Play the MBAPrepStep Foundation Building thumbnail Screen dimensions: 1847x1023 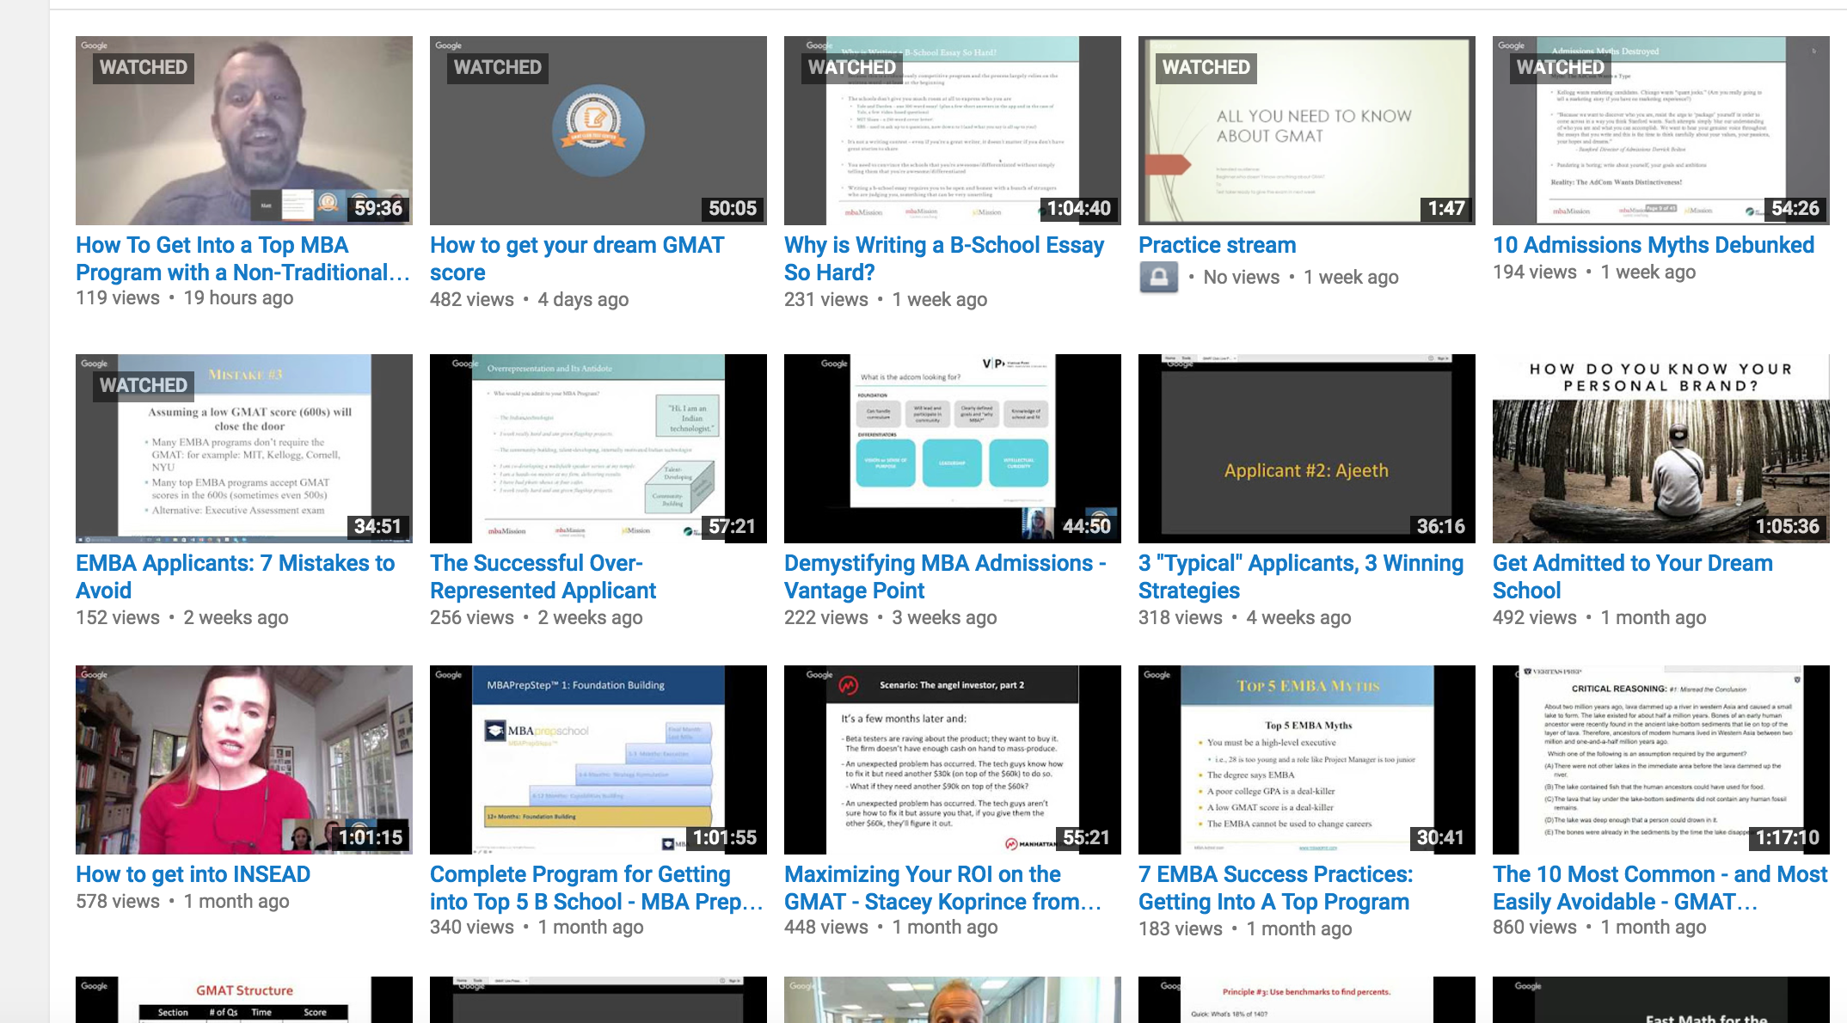click(598, 760)
